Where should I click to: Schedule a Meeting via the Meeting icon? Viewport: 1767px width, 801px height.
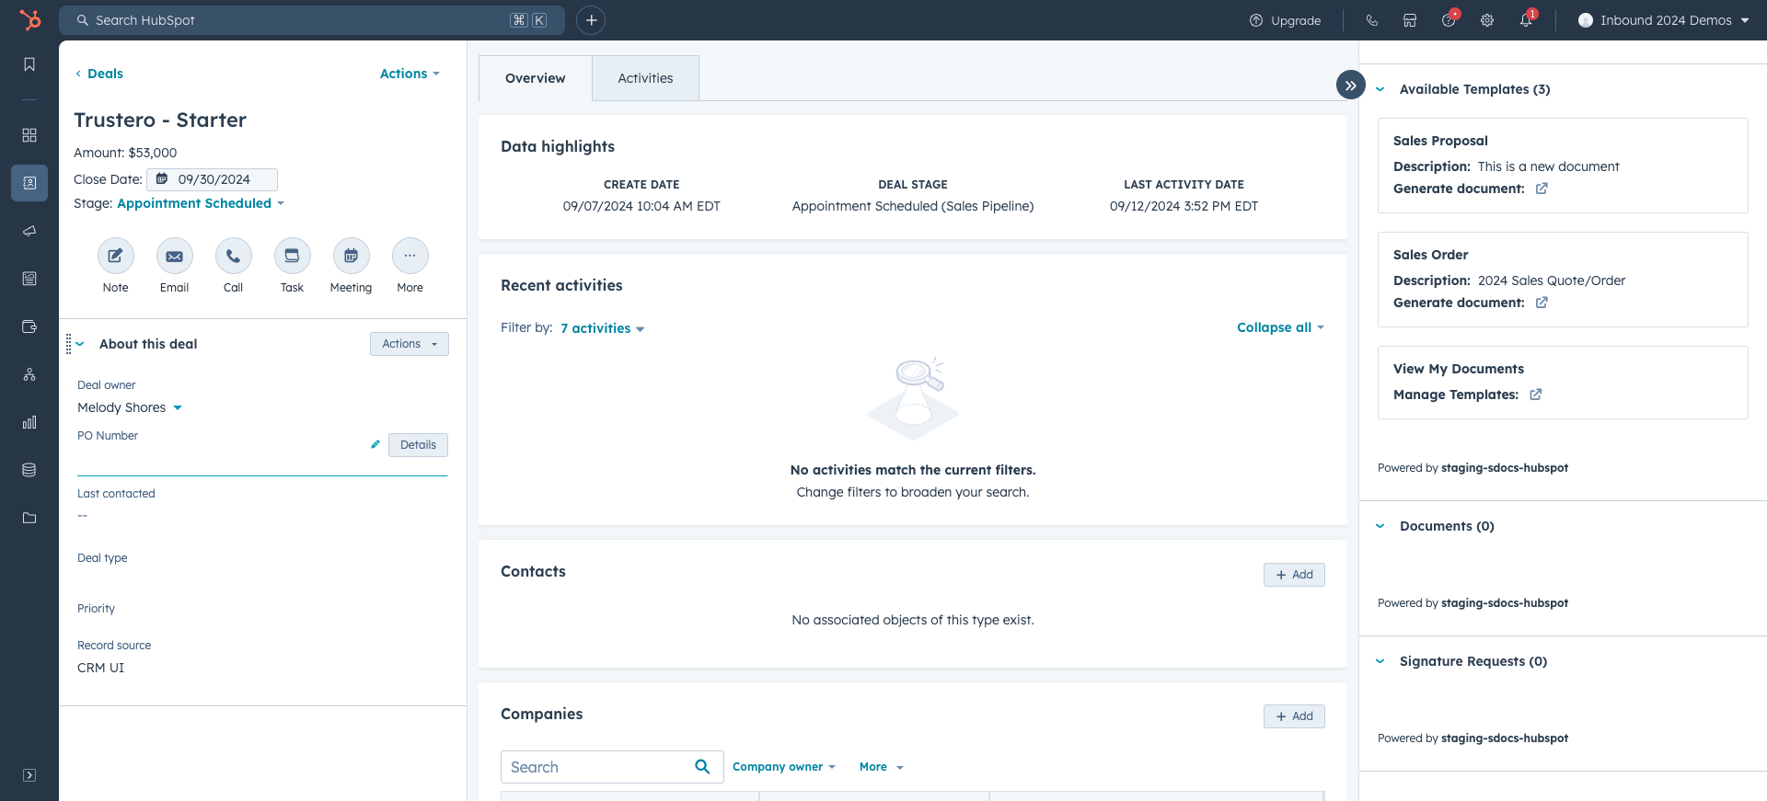[x=352, y=256]
